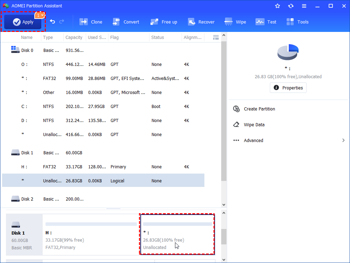Click the H: partition usage bar

tap(91, 224)
